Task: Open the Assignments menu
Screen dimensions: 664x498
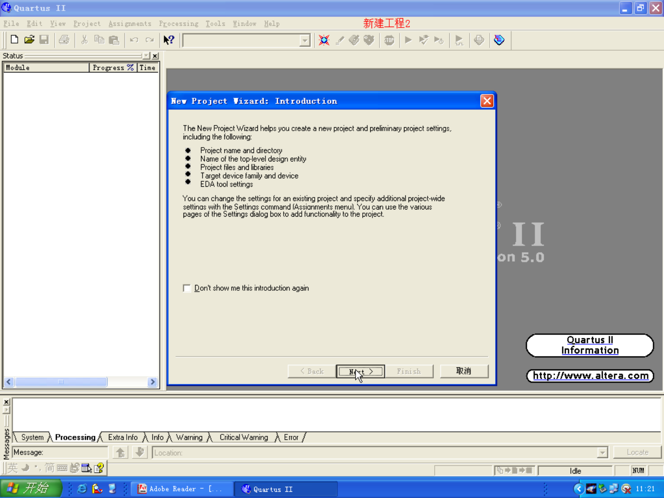Action: click(x=130, y=24)
